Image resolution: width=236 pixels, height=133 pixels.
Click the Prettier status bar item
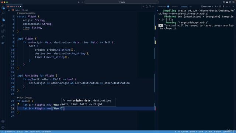click(x=227, y=132)
